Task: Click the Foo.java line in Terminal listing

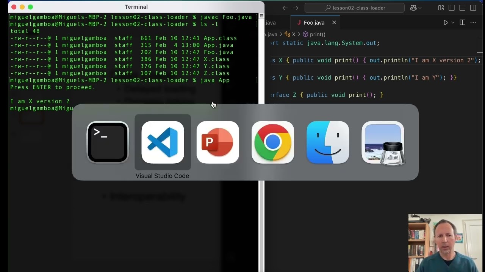Action: [x=122, y=52]
